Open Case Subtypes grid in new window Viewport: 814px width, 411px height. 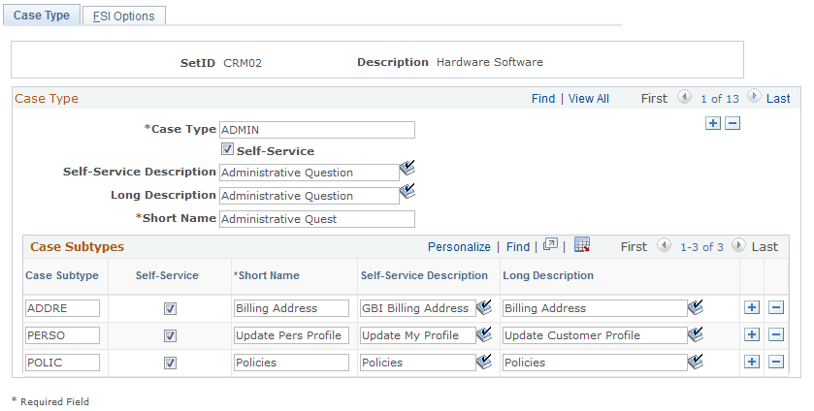[550, 245]
